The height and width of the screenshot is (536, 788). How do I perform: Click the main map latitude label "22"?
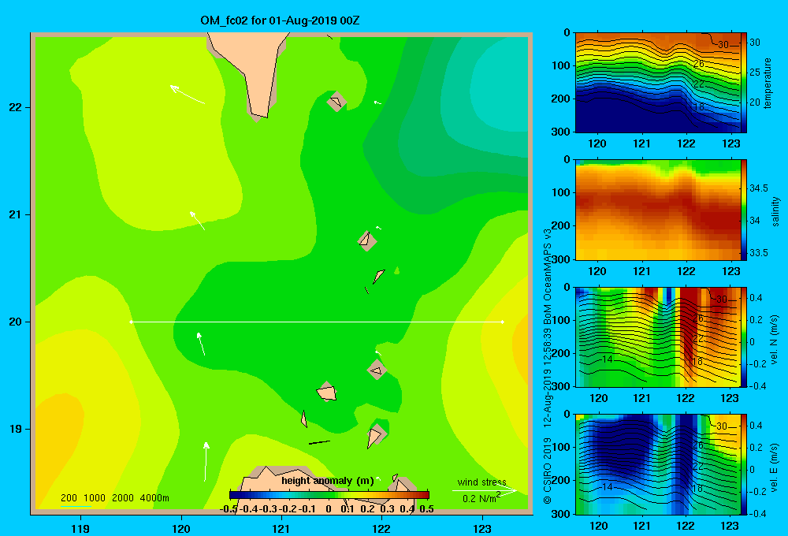click(x=16, y=108)
